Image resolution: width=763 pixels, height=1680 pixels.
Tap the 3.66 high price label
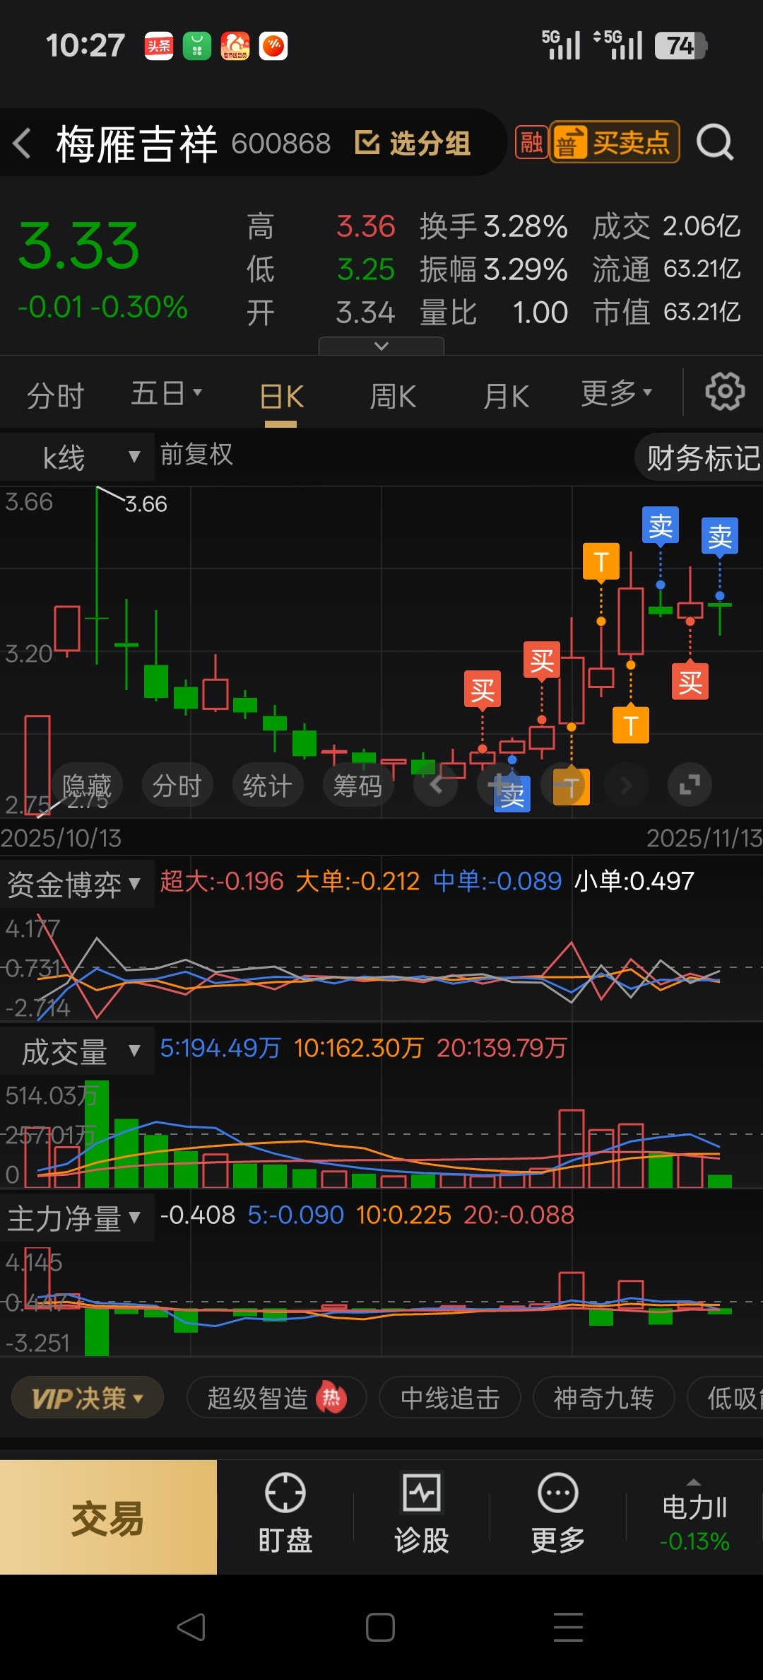(146, 504)
